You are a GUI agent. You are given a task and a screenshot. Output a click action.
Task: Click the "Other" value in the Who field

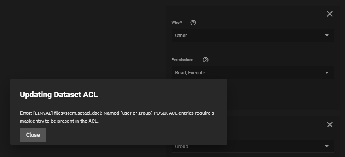(x=181, y=36)
